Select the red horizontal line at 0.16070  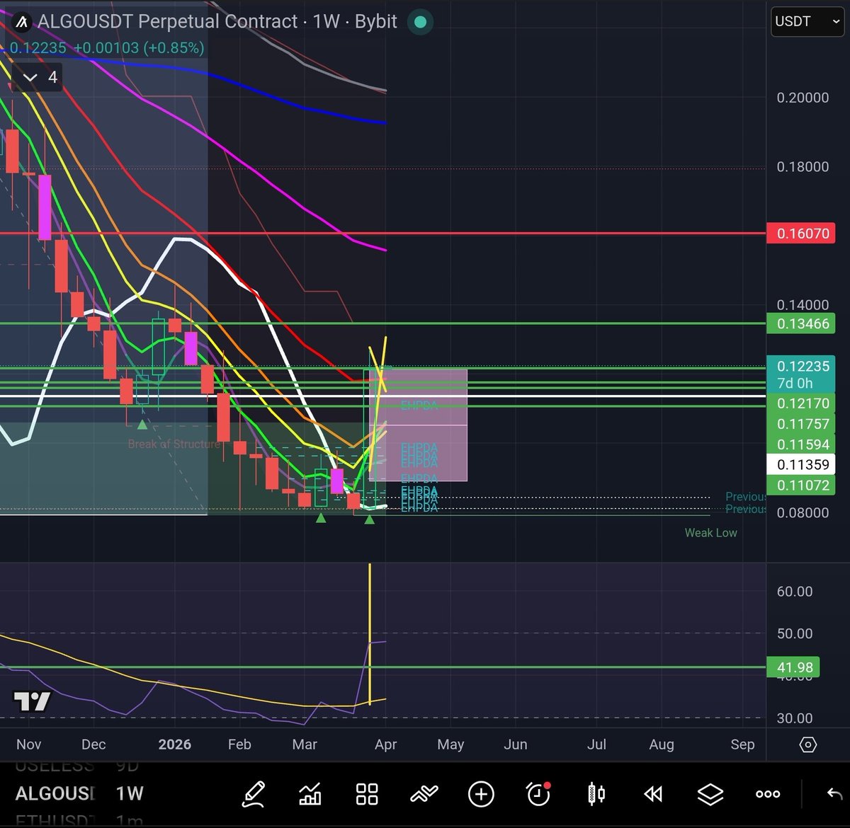pos(382,233)
